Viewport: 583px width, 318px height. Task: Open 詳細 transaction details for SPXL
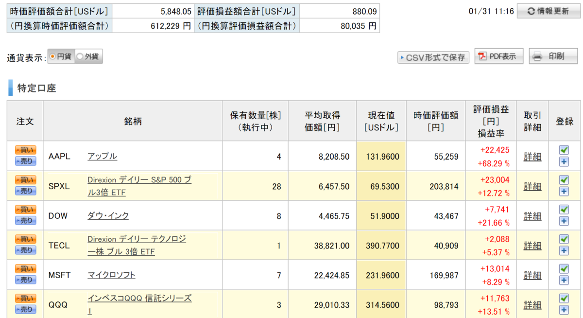click(x=532, y=186)
